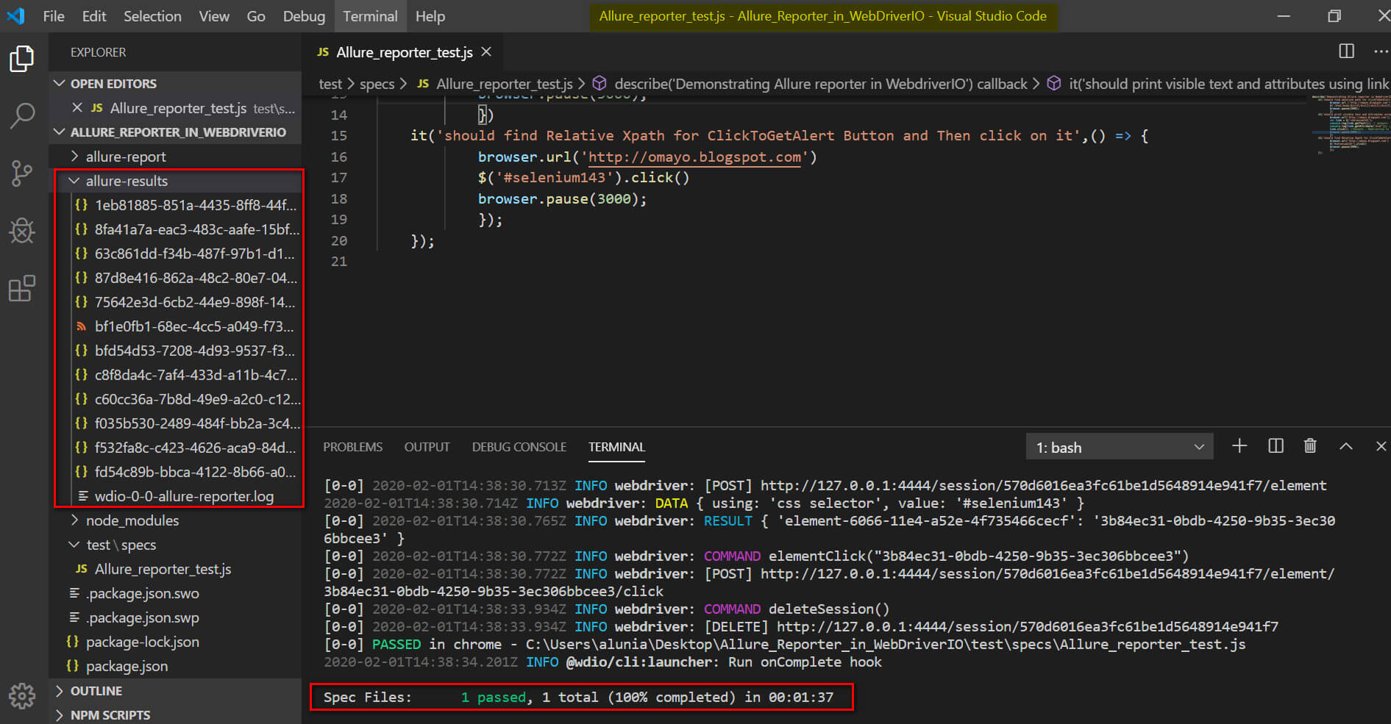The image size is (1391, 724).
Task: Switch to the PROBLEMS panel tab
Action: point(353,447)
